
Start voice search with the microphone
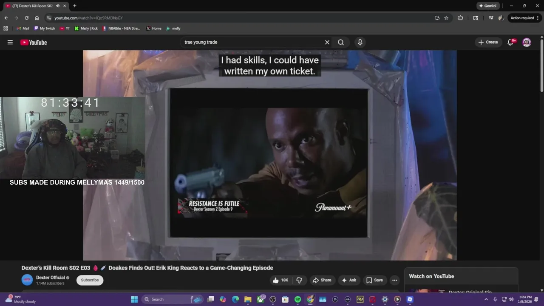pos(360,42)
